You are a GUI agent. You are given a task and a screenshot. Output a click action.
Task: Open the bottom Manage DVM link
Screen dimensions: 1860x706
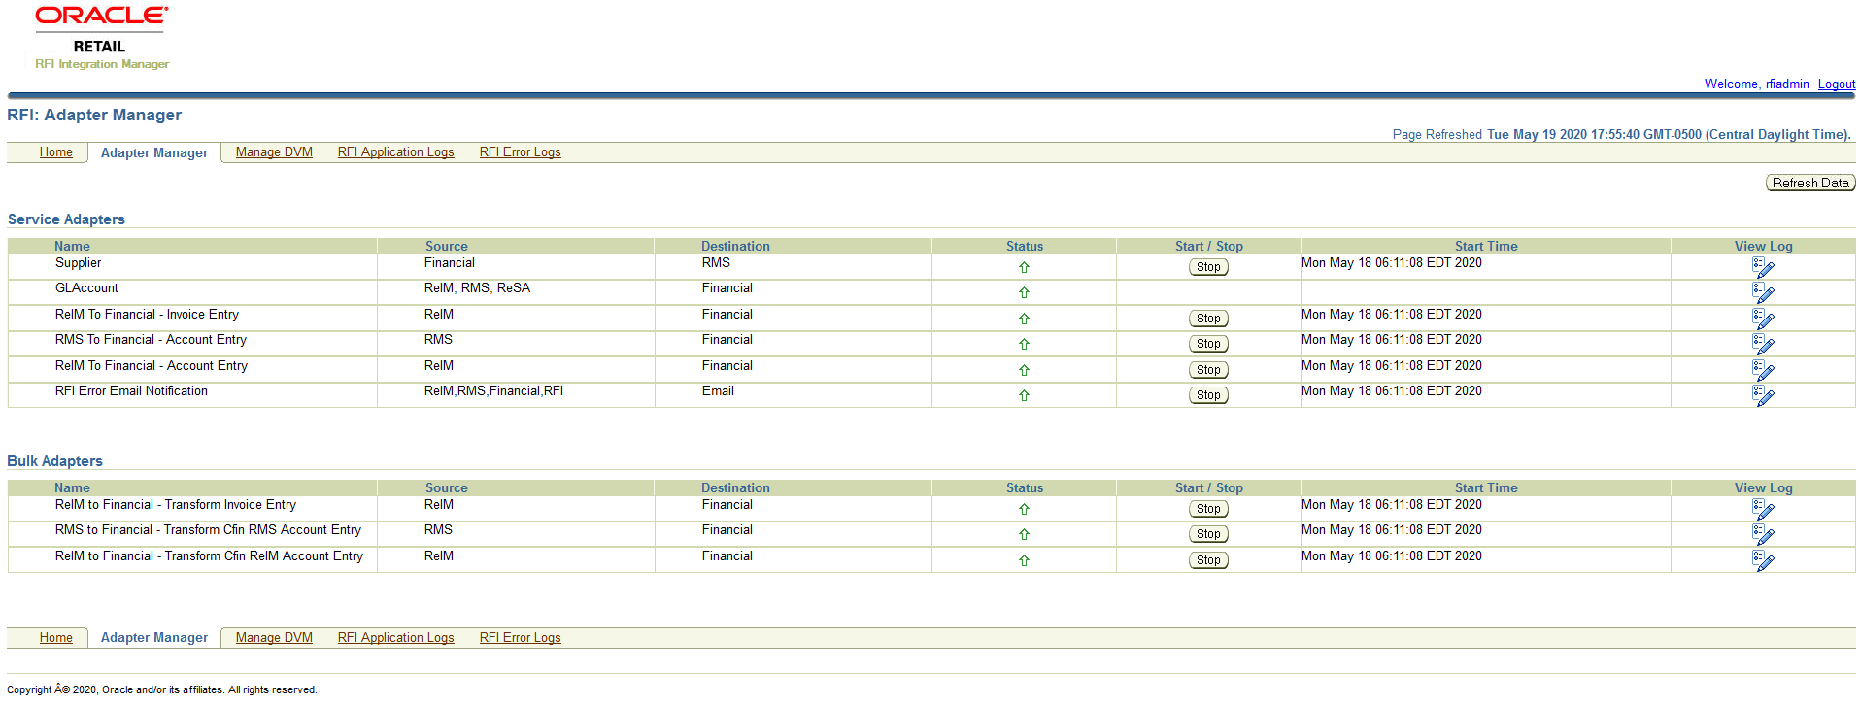[274, 638]
